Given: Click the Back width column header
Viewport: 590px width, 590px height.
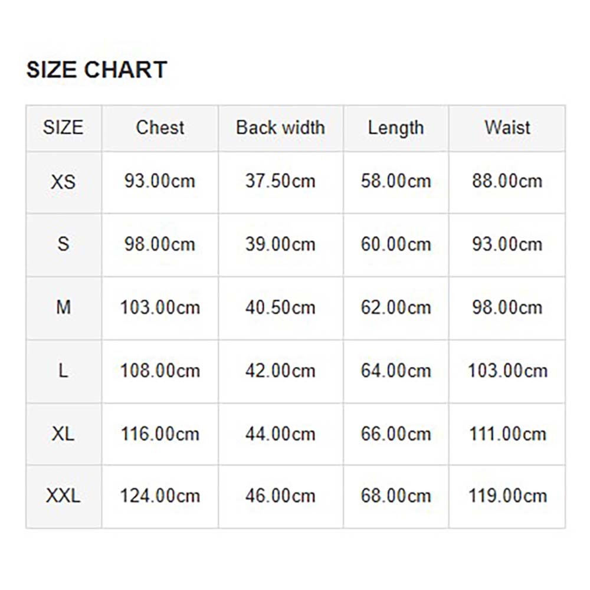Looking at the screenshot, I should (280, 127).
